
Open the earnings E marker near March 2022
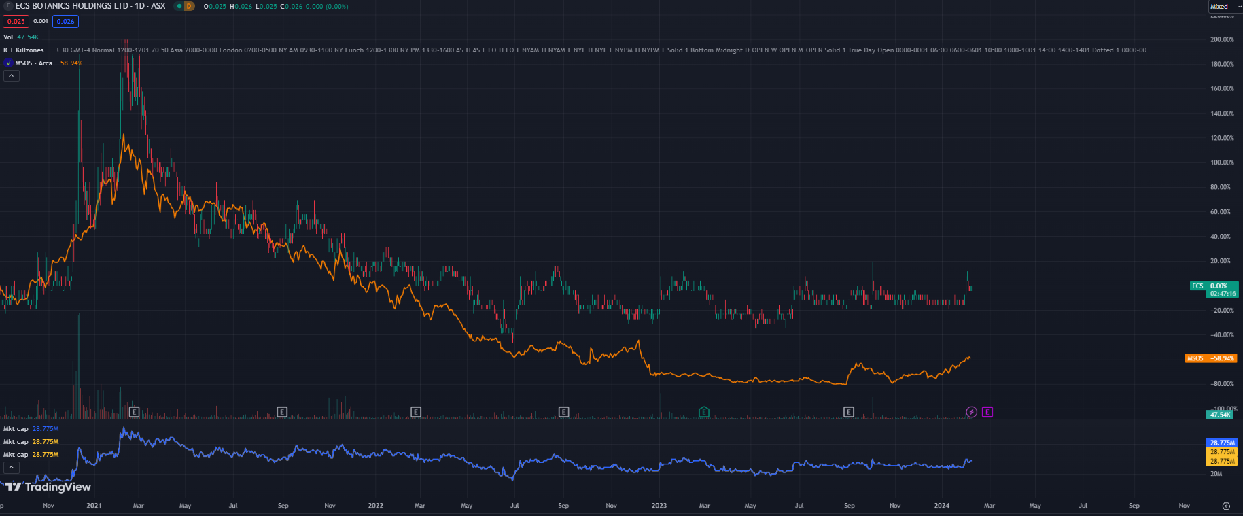(x=416, y=412)
